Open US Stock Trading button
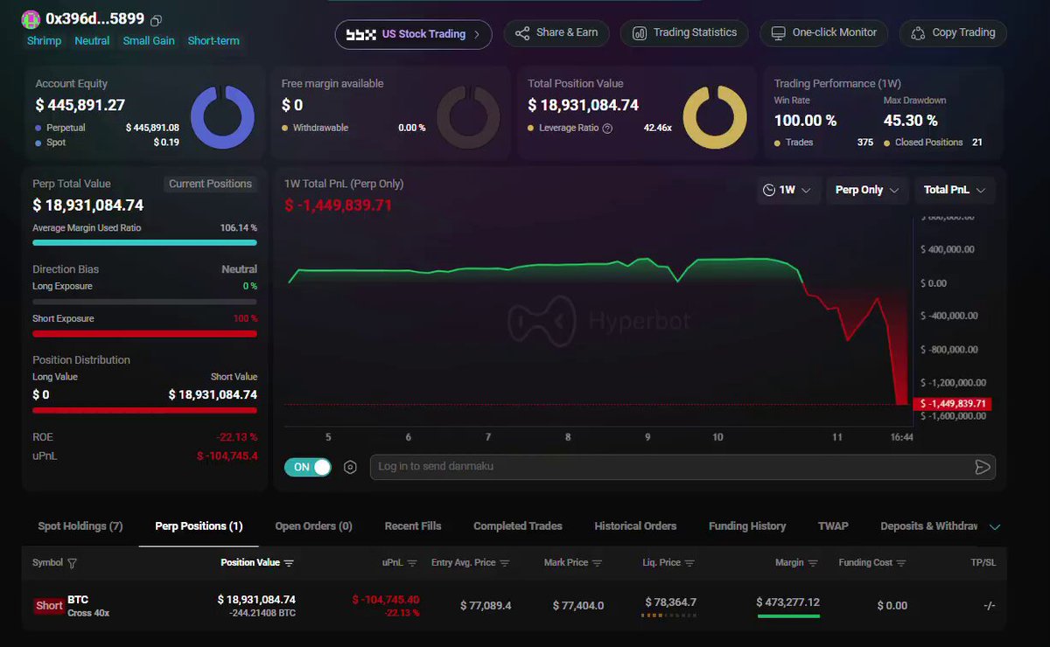Viewport: 1050px width, 647px height. point(413,34)
